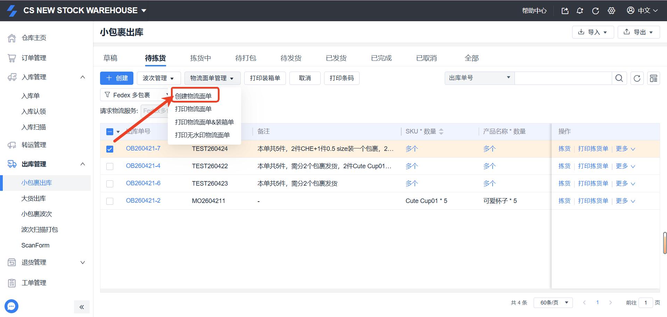Switch to the 待打包 tab
Image resolution: width=667 pixels, height=317 pixels.
tap(246, 58)
